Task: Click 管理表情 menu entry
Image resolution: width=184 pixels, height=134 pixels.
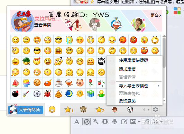Action: pos(127,77)
